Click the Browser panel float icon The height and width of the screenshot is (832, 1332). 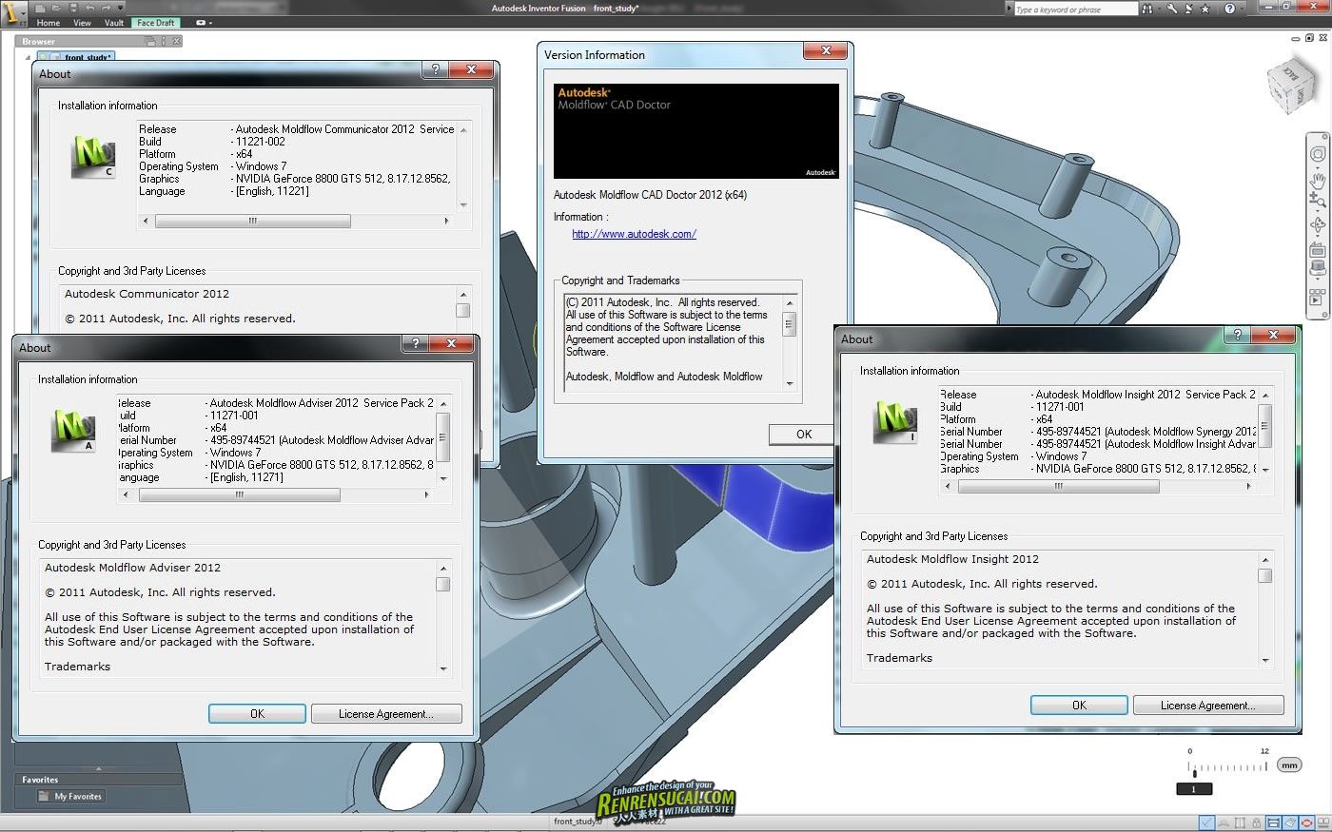click(x=149, y=41)
